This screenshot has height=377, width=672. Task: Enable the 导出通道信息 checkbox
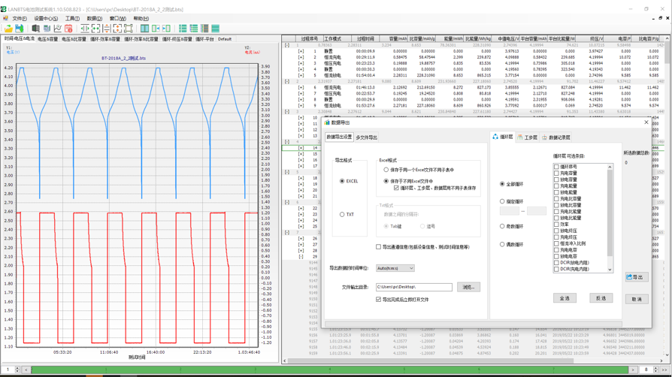tap(379, 247)
